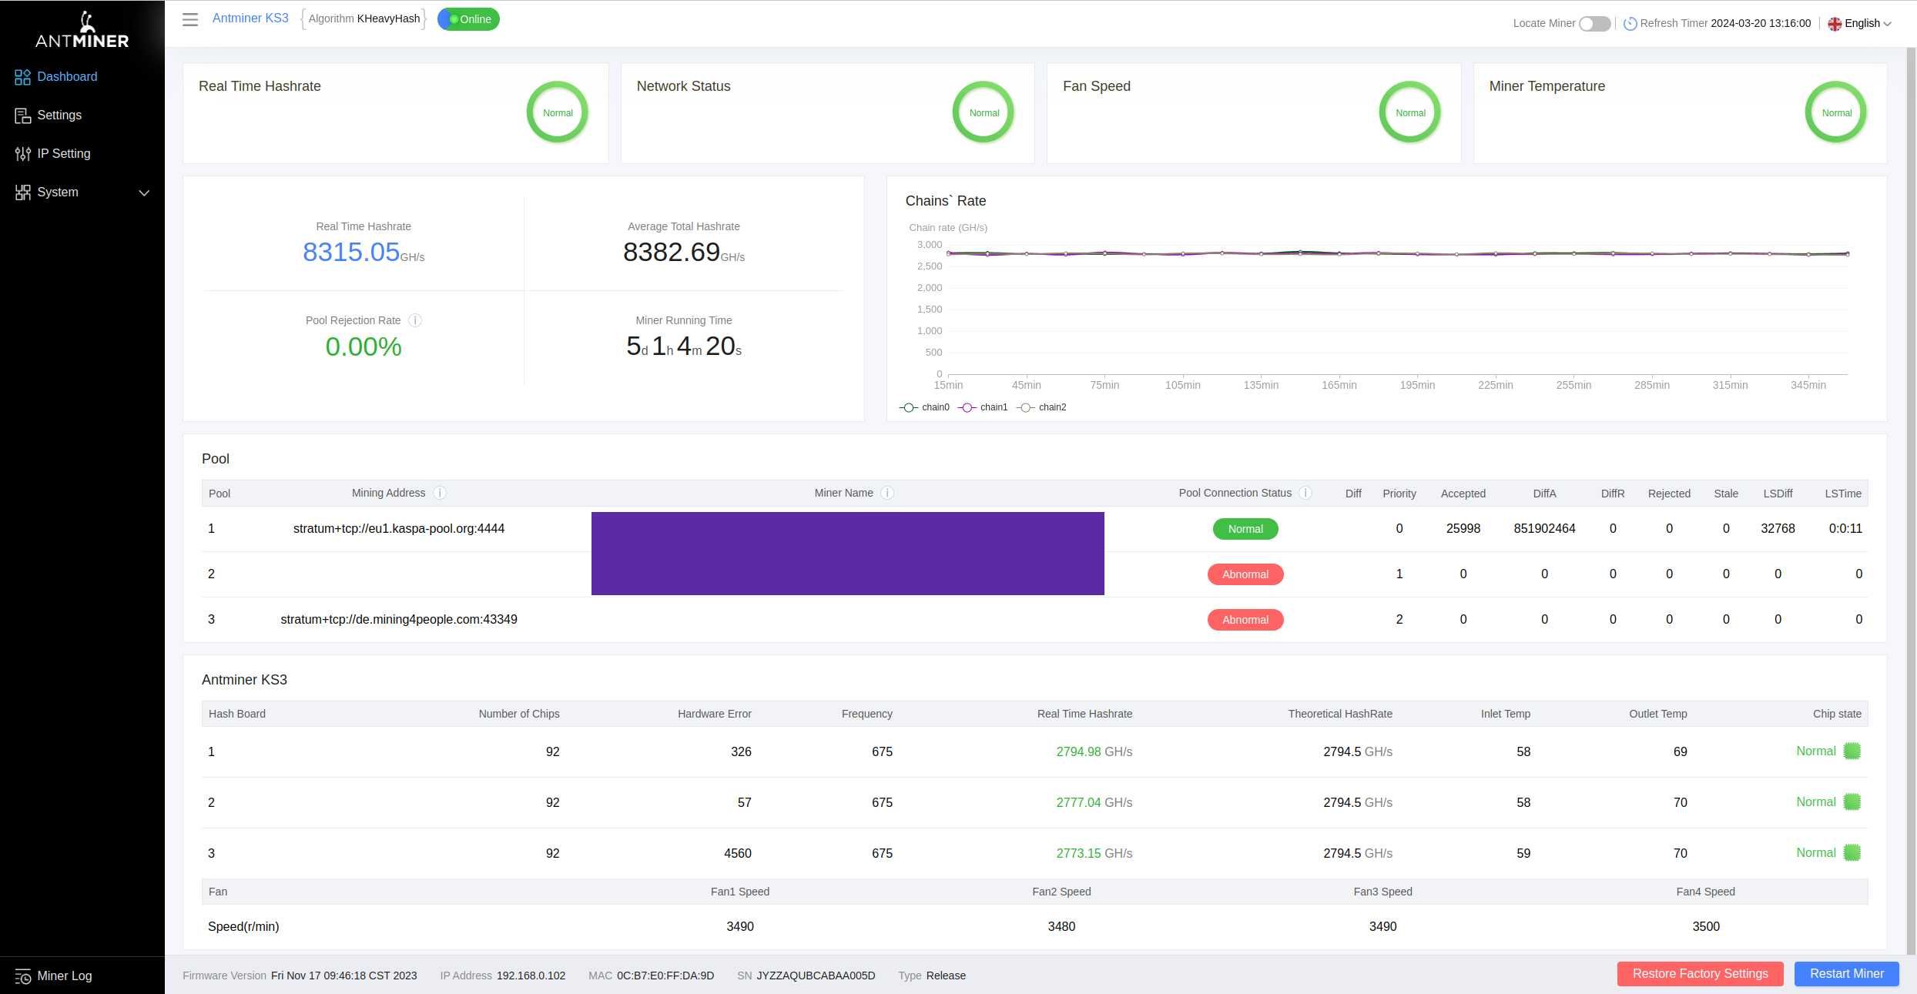Click the IP Setting icon in sidebar
This screenshot has height=994, width=1917.
coord(22,153)
